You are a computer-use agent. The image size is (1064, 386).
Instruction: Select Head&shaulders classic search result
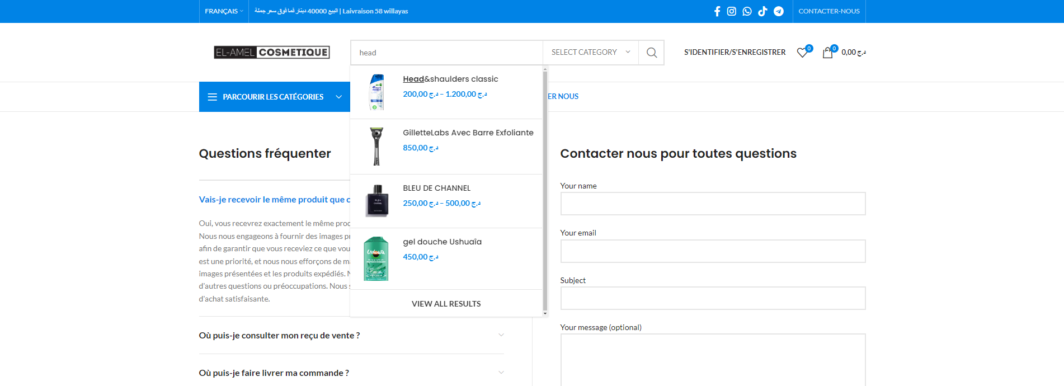[x=450, y=79]
